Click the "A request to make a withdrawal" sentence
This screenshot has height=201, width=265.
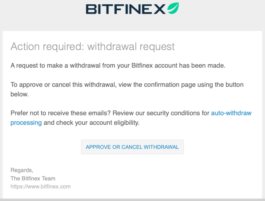(48, 65)
